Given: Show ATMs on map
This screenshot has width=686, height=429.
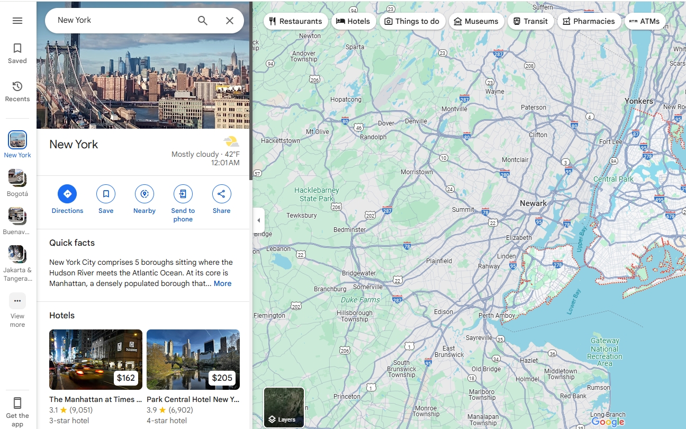Looking at the screenshot, I should coord(645,21).
